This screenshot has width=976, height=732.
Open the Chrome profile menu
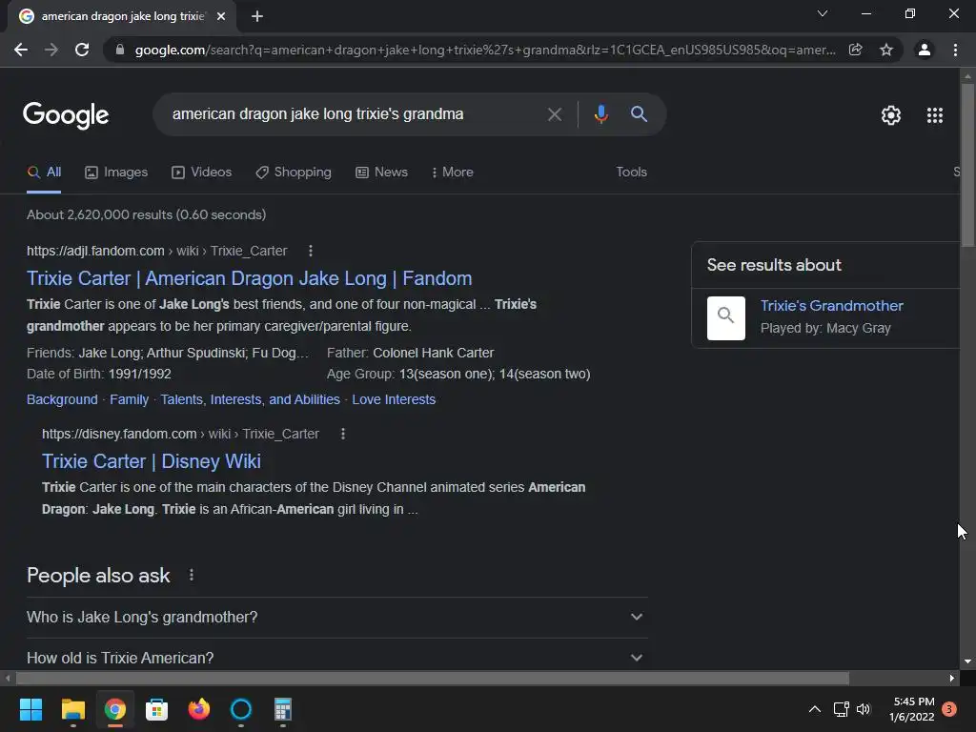[x=925, y=50]
